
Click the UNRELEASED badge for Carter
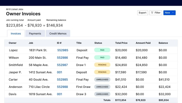[102, 79]
